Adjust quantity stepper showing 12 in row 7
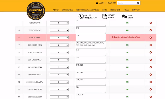The image size is (165, 99). pos(67,45)
